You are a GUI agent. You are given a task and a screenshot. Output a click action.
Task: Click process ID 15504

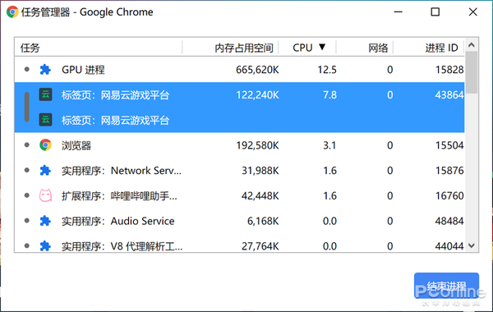point(449,145)
